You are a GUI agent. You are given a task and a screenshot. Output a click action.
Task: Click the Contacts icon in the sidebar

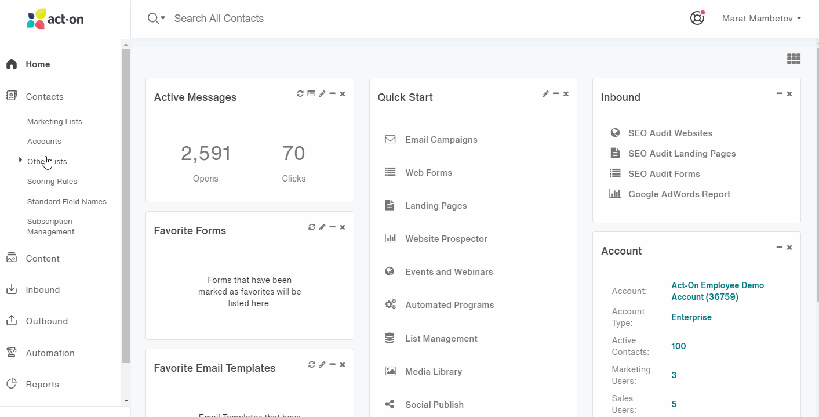coord(12,96)
